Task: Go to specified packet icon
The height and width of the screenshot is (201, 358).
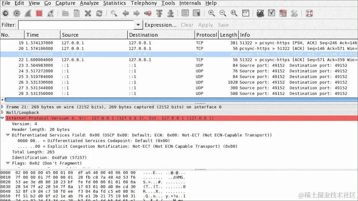Action: [x=148, y=14]
